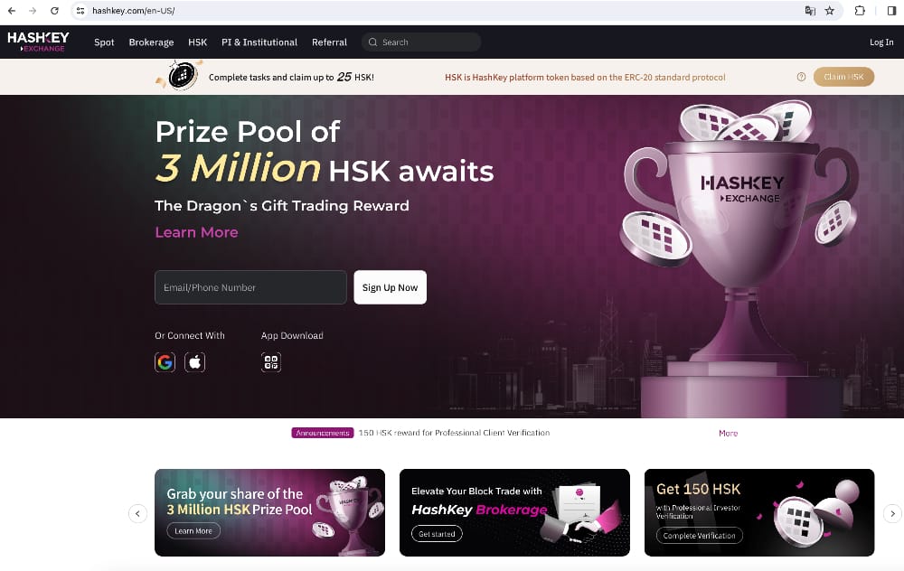The height and width of the screenshot is (571, 904).
Task: Bookmark this page with the star icon
Action: 830,10
